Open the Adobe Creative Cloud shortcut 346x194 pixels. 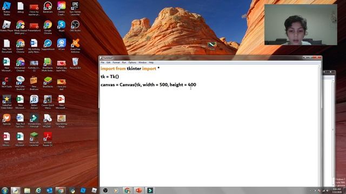[61, 9]
